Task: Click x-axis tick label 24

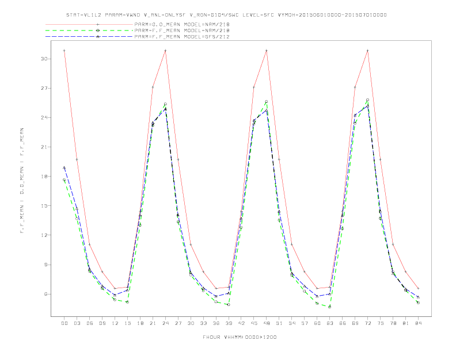Action: (165, 323)
